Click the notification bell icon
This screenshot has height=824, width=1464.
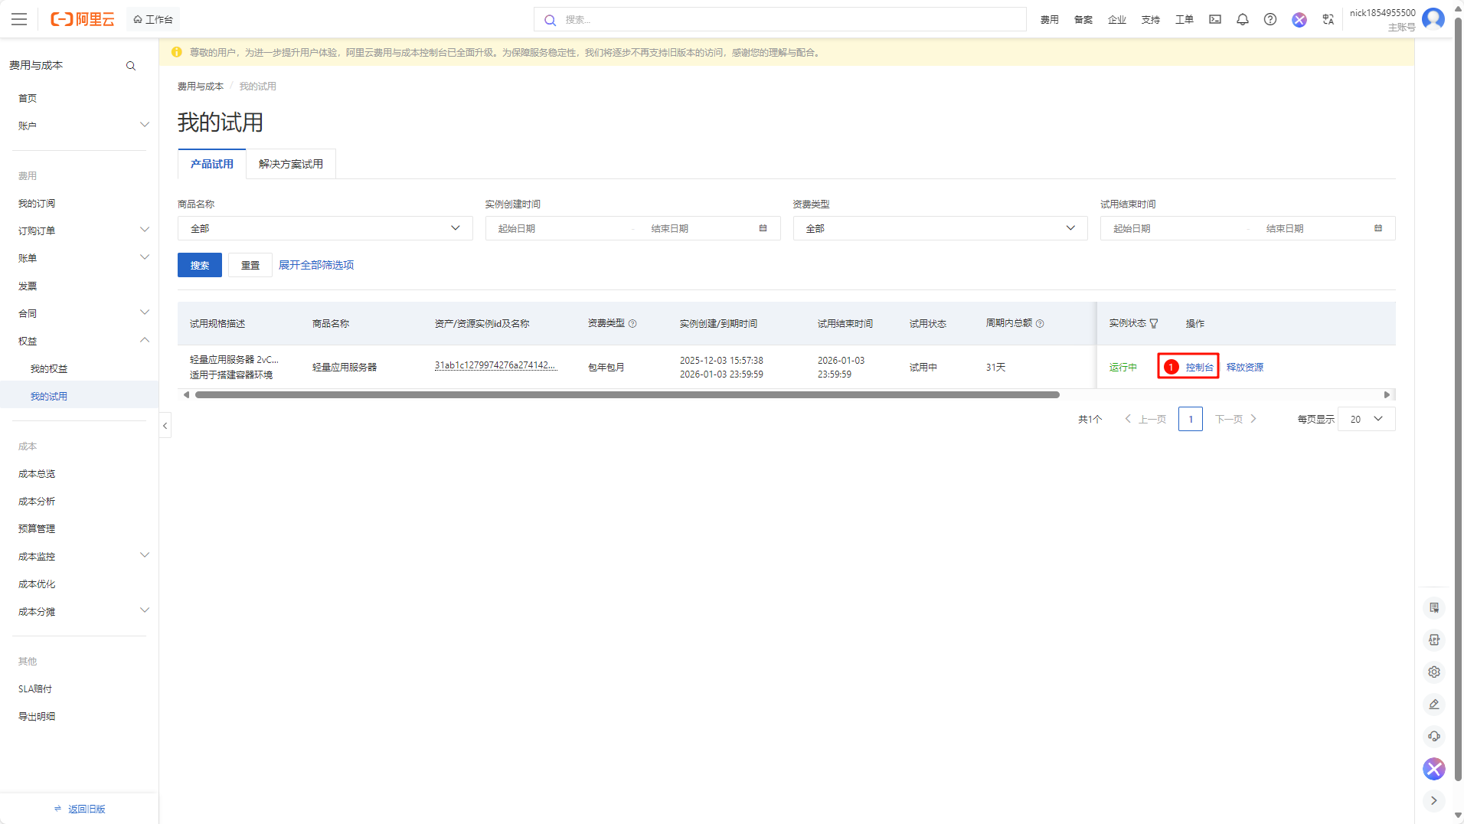point(1242,19)
